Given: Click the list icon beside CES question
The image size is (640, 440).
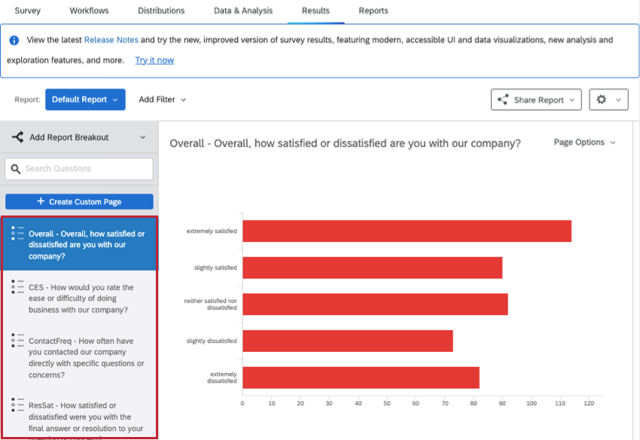Looking at the screenshot, I should 17,287.
